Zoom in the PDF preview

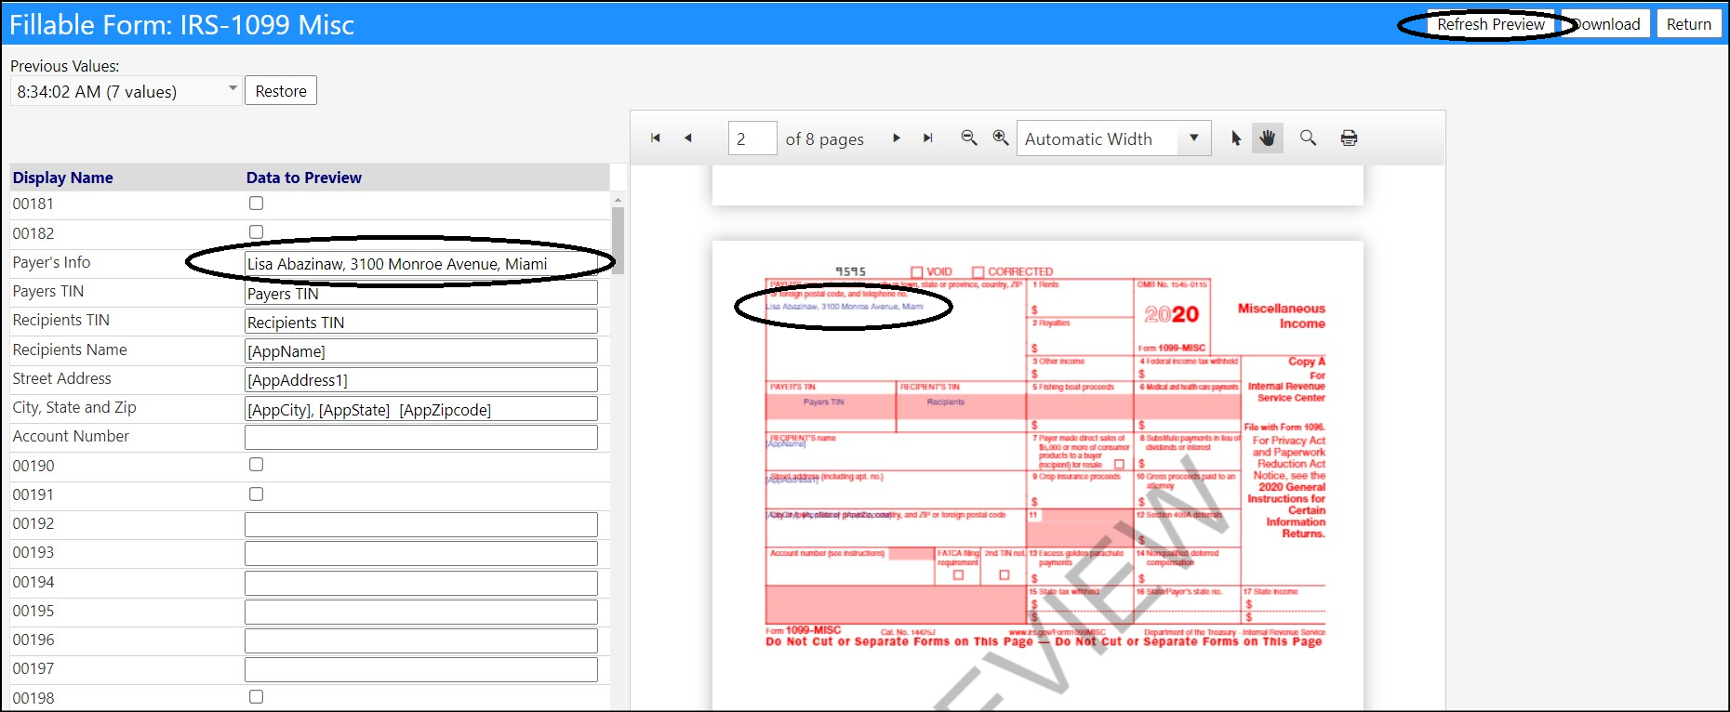(x=1001, y=138)
